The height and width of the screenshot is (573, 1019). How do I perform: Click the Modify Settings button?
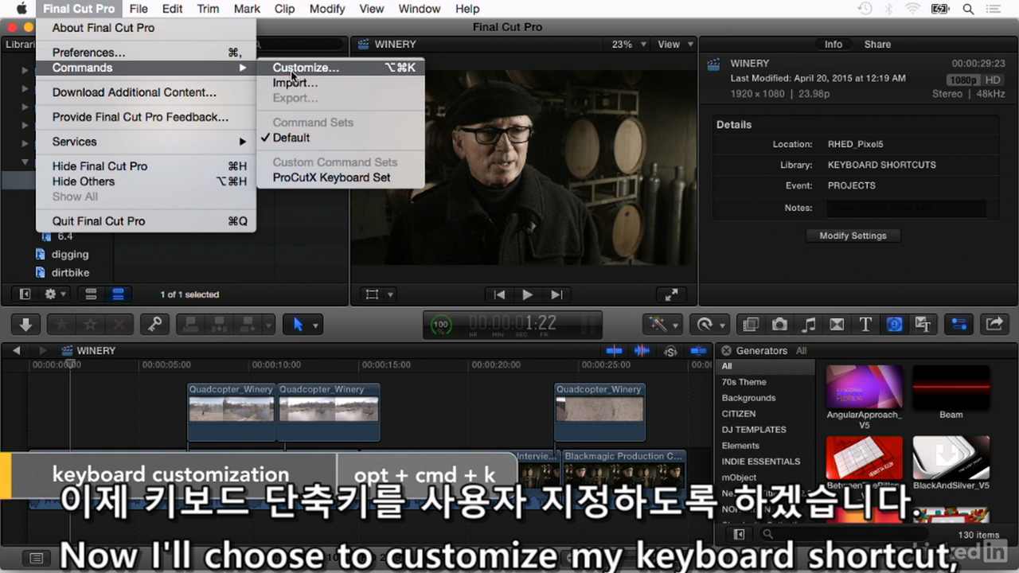pyautogui.click(x=853, y=236)
